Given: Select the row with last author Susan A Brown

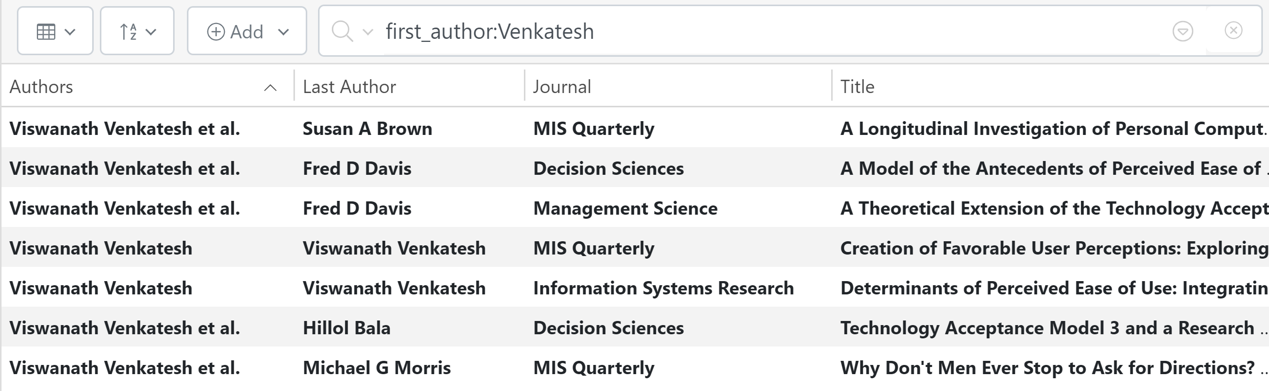Looking at the screenshot, I should click(x=367, y=129).
